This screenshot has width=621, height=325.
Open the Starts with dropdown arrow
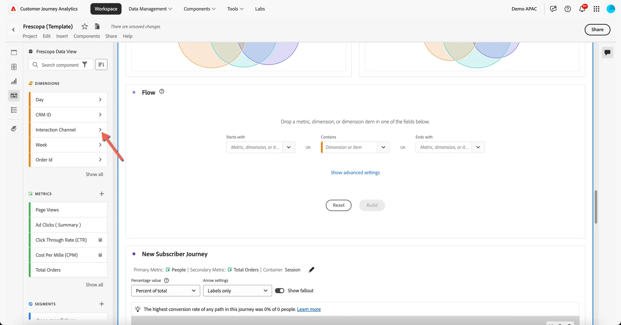289,147
